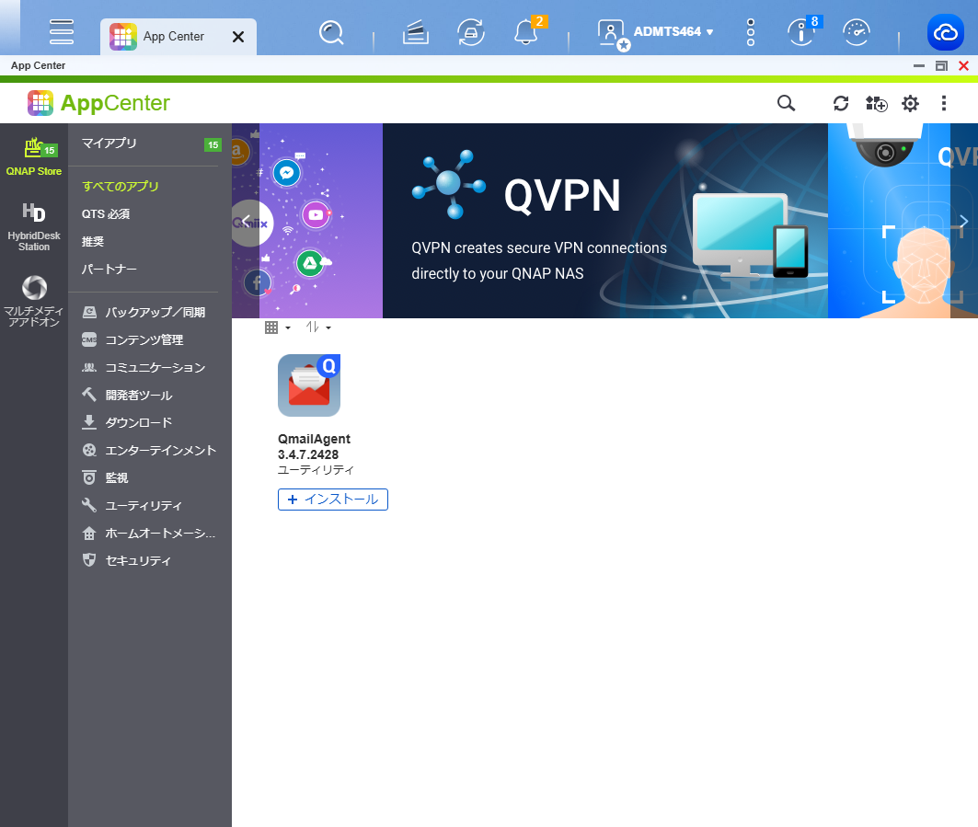Screen dimensions: 978x827
Task: Open 開発者ツール category
Action: (x=127, y=395)
